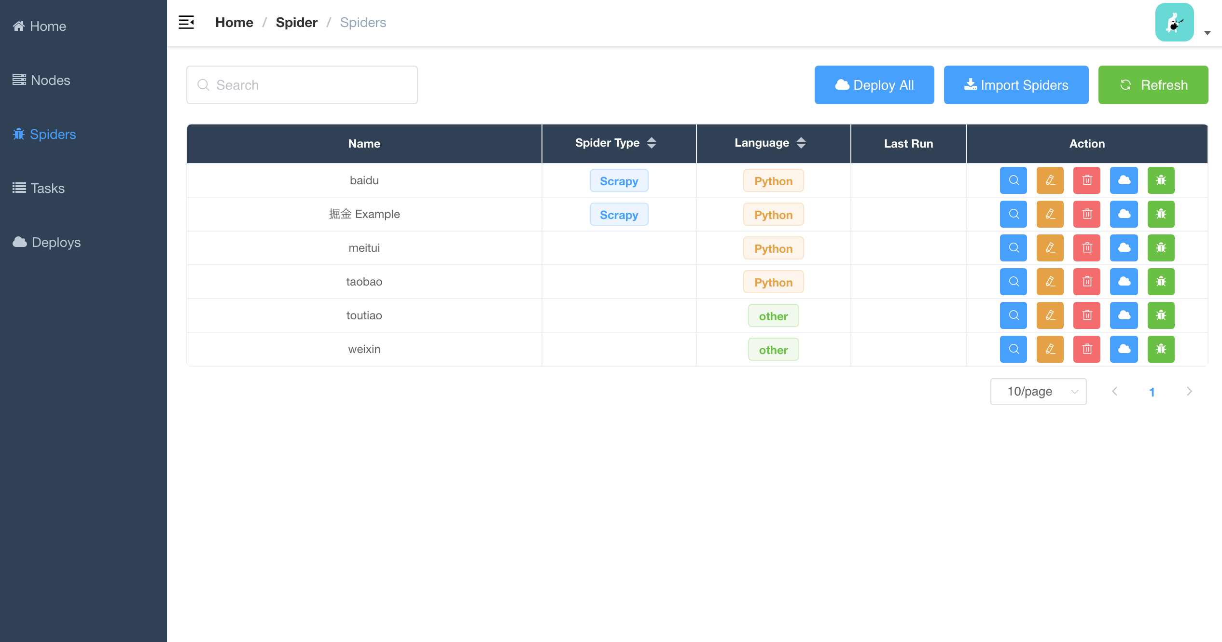Click the orange edit icon for meitui

click(x=1050, y=248)
